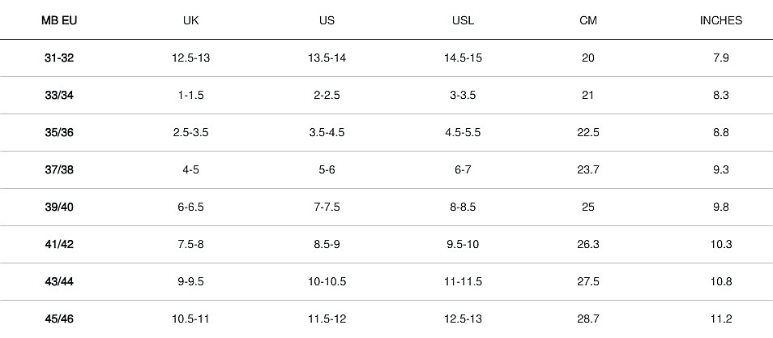Select the 39/40 MB EU size label
The image size is (773, 338).
click(x=59, y=207)
